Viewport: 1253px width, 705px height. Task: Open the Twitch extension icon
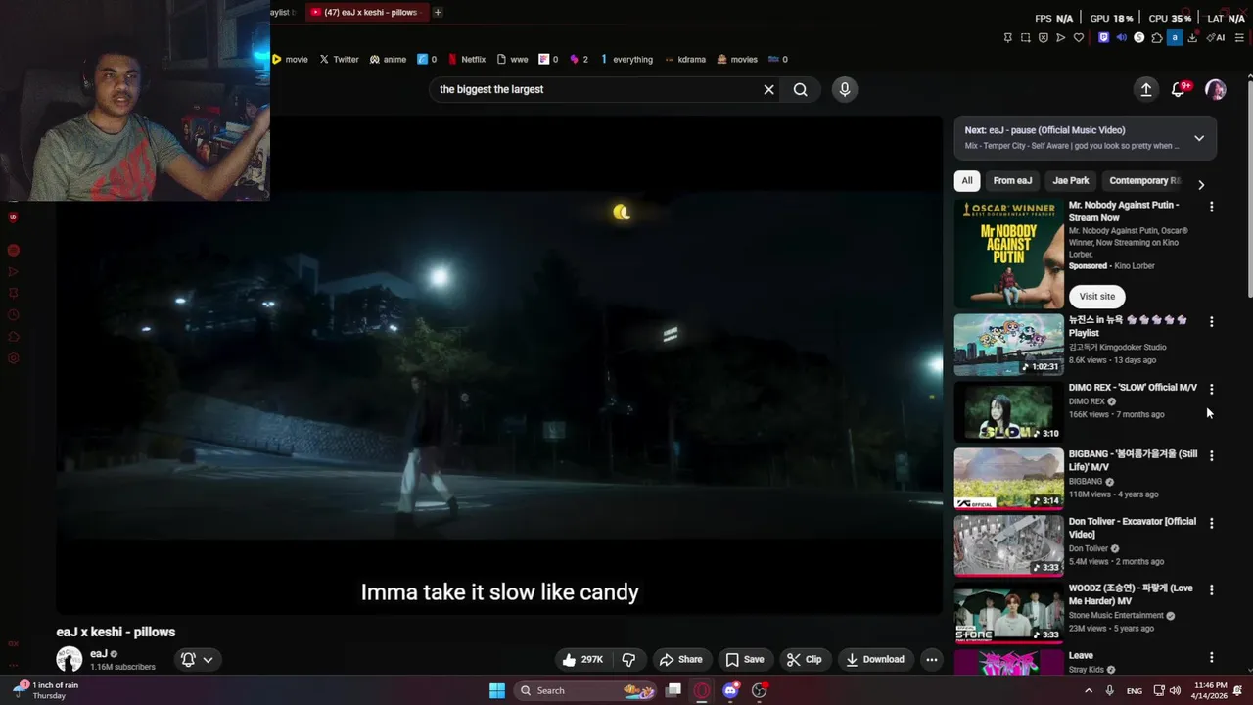click(x=1104, y=37)
